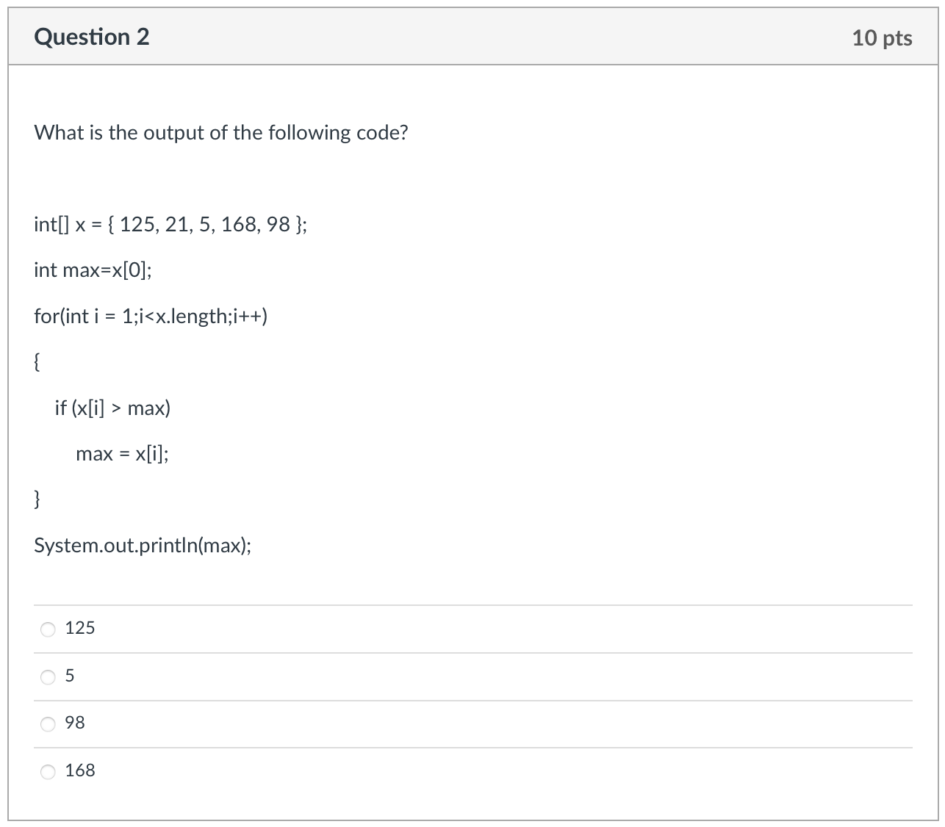Click the opening curly brace of the loop

coord(37,362)
